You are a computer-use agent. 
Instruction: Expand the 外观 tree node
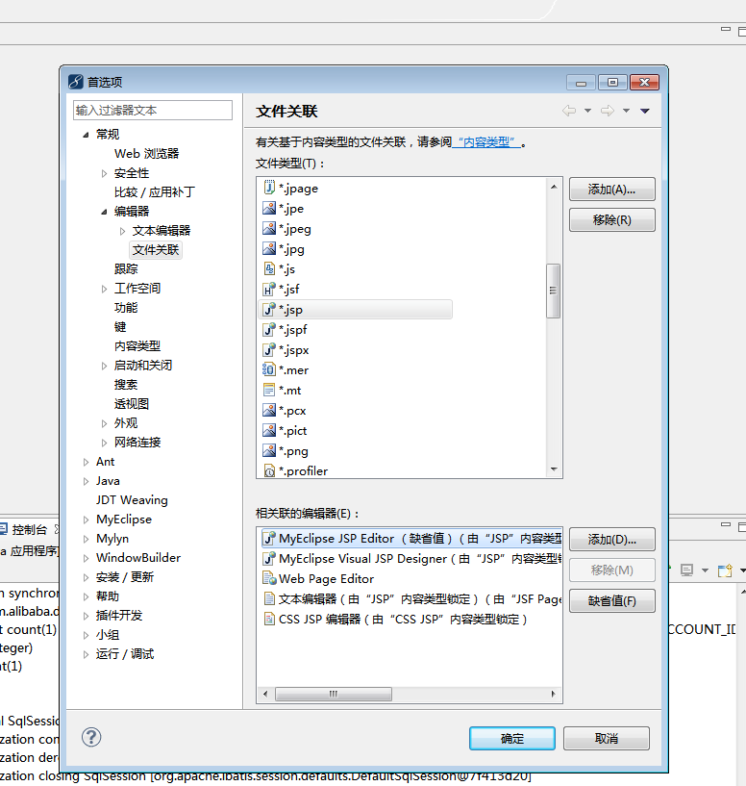click(x=104, y=423)
